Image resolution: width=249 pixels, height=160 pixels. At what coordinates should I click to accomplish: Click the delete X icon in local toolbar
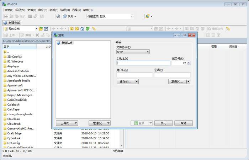[x=37, y=35]
